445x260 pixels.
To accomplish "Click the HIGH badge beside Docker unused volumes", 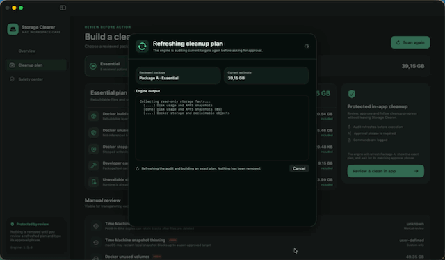I will [156, 257].
